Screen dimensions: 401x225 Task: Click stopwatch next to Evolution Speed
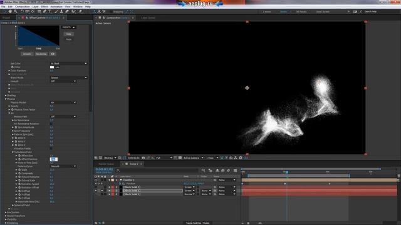coord(19,184)
